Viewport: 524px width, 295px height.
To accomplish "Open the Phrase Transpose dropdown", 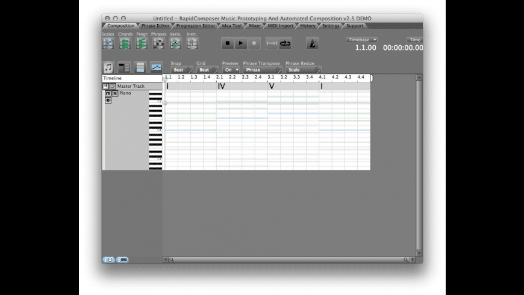I will (x=263, y=70).
